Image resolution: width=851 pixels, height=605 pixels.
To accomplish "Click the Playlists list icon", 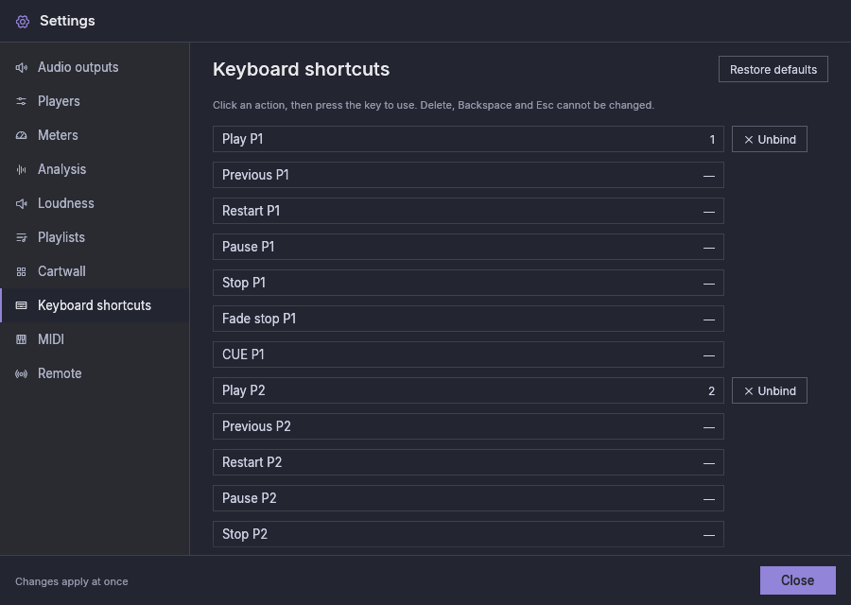I will 21,237.
